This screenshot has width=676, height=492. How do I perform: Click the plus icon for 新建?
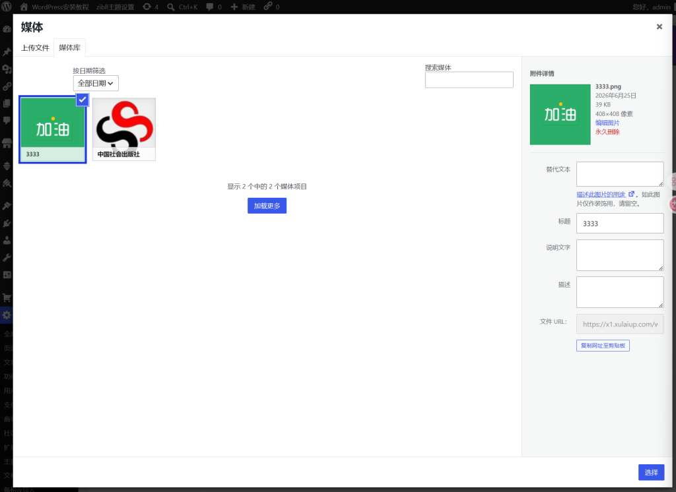point(234,7)
